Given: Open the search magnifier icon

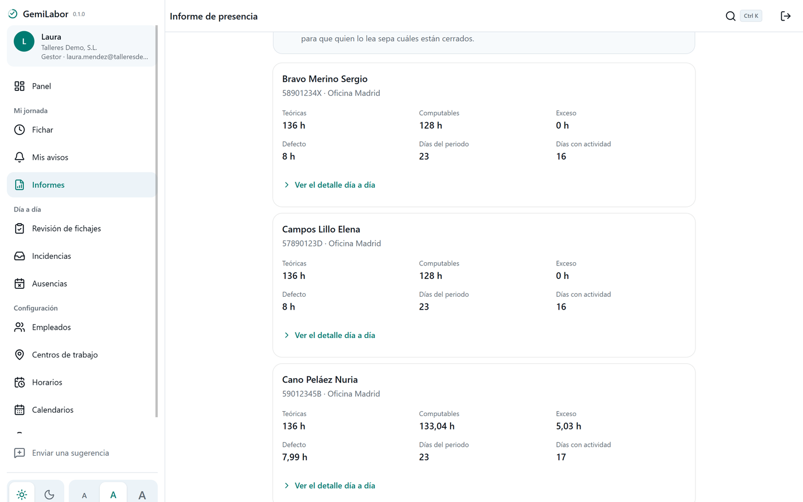Looking at the screenshot, I should pyautogui.click(x=731, y=16).
